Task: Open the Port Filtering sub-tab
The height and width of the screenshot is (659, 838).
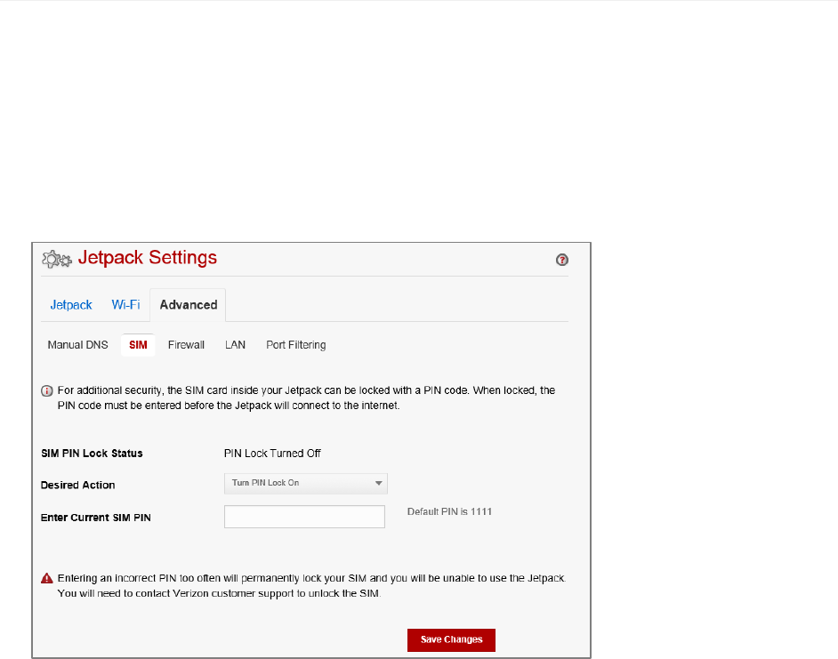Action: point(296,345)
